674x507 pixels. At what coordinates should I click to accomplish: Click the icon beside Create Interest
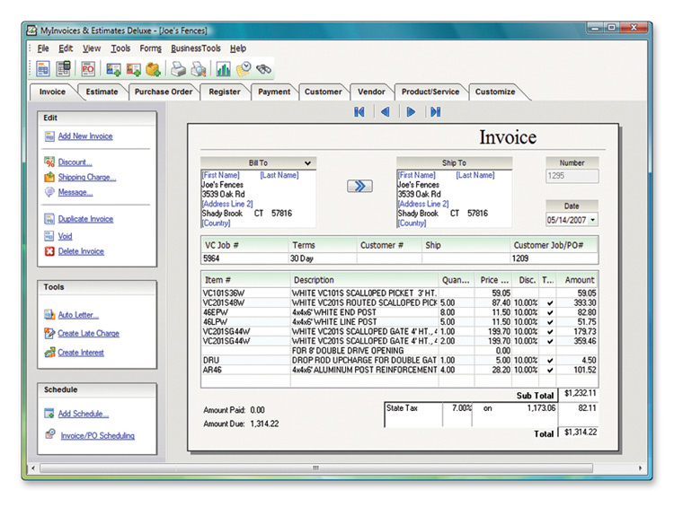point(49,353)
